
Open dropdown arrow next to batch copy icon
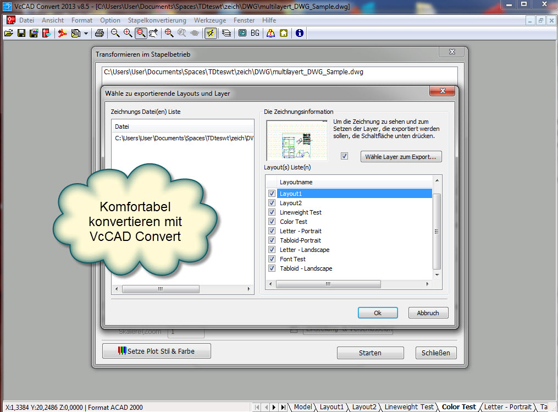pyautogui.click(x=86, y=34)
